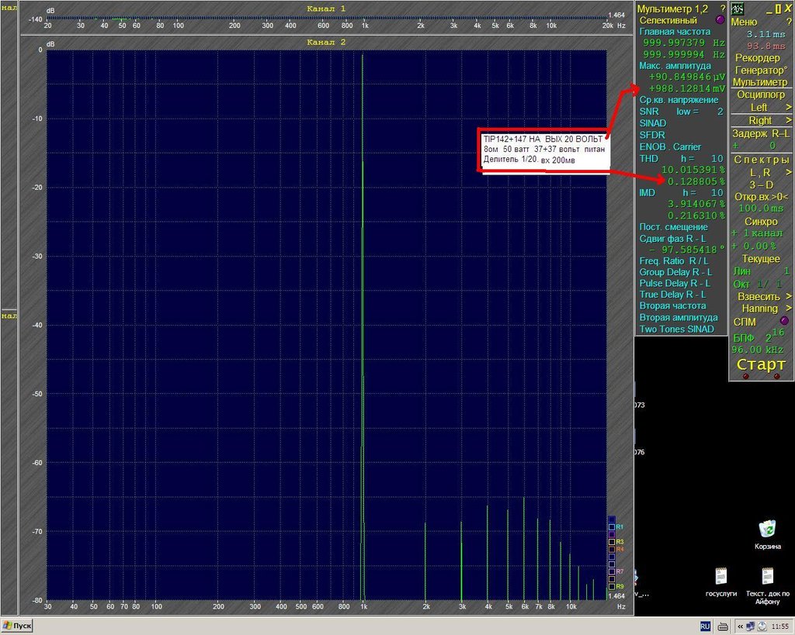The height and width of the screenshot is (635, 795).
Task: Open the Пуск start menu
Action: point(17,626)
